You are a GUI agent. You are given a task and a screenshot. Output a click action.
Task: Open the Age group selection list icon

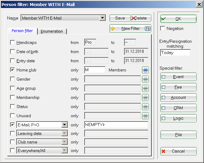[145, 89]
